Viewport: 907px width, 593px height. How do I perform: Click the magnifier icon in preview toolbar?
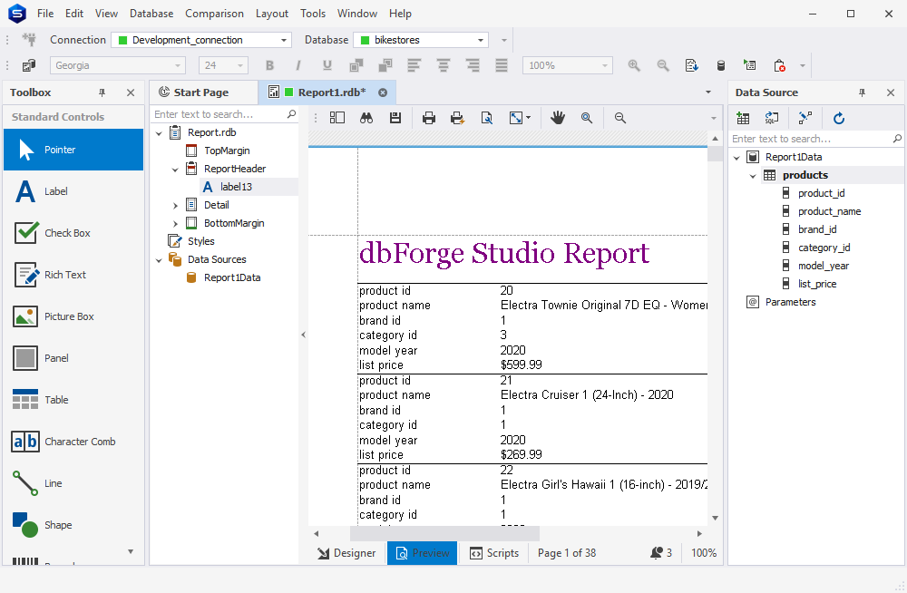coord(587,118)
